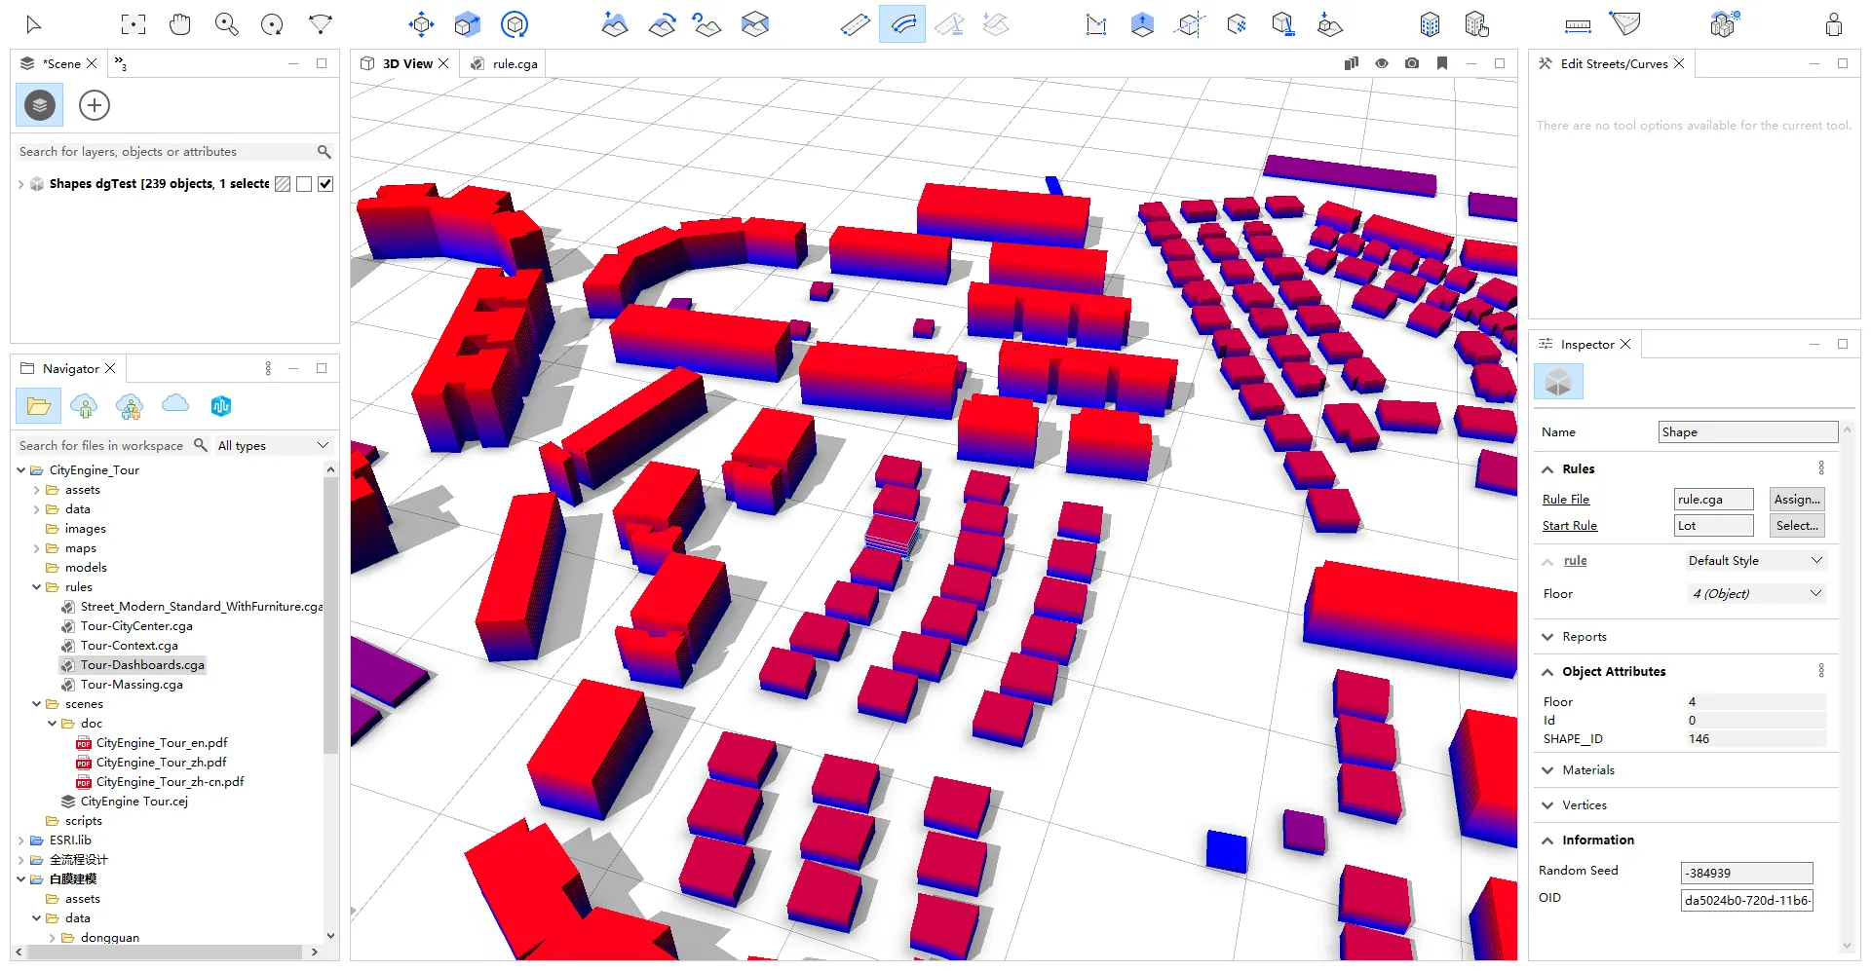Switch to the rule.cga tab
1871x971 pixels.
click(x=515, y=64)
